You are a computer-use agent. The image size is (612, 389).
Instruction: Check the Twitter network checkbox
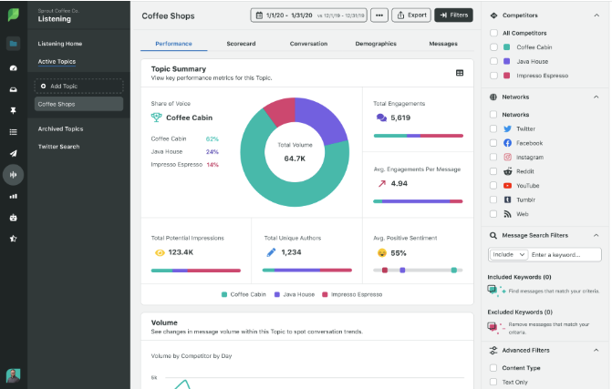[x=493, y=128]
